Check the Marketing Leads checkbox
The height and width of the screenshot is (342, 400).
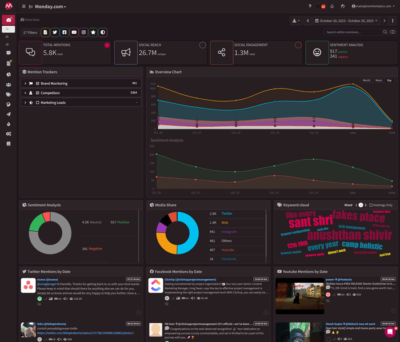pos(38,102)
